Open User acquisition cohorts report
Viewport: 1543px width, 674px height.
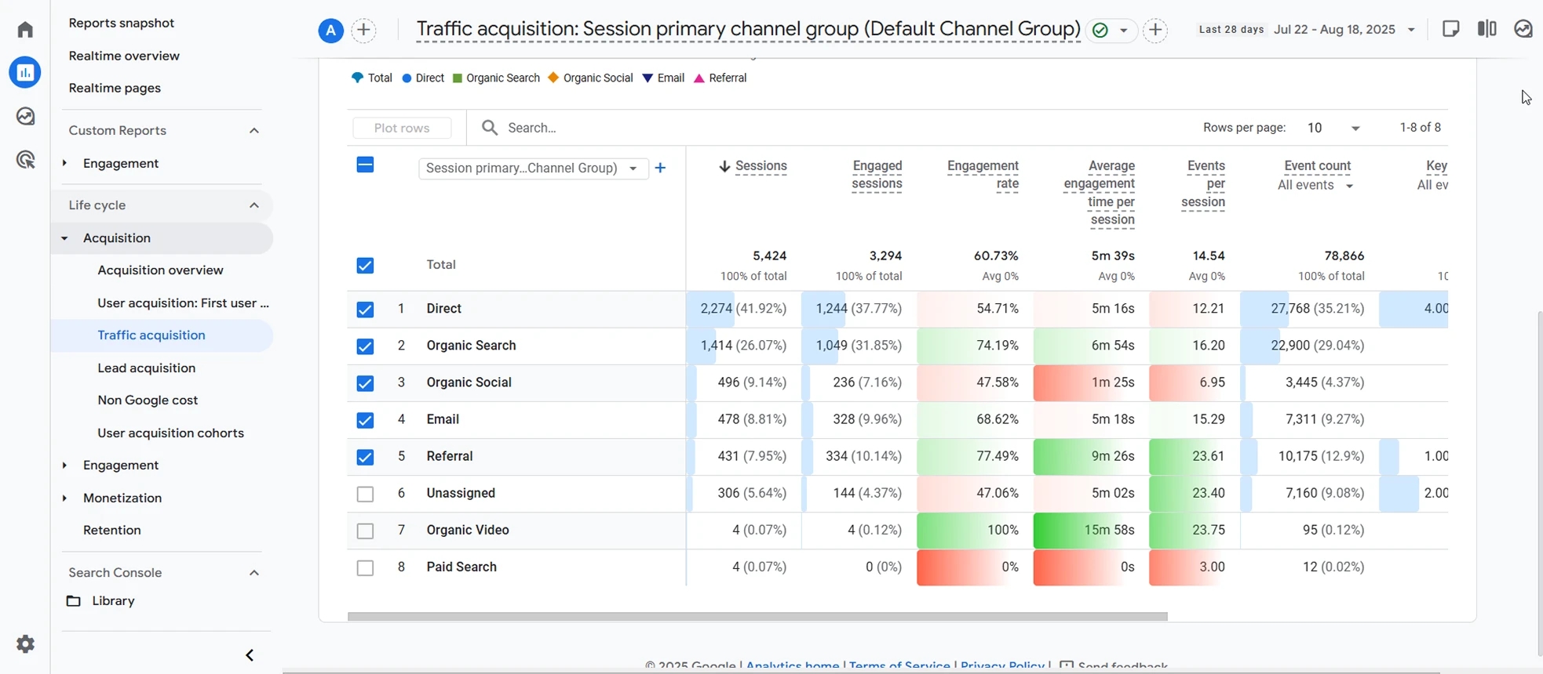click(170, 433)
